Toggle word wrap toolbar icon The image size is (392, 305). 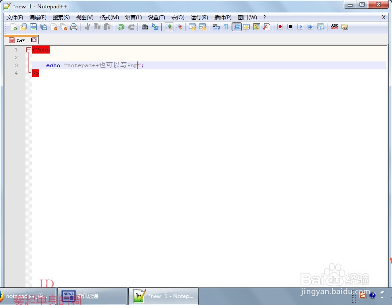coord(216,27)
